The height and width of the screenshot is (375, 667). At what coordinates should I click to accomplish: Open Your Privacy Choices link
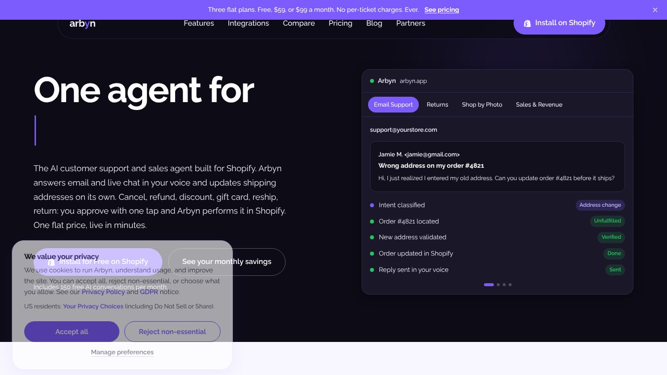(x=93, y=306)
